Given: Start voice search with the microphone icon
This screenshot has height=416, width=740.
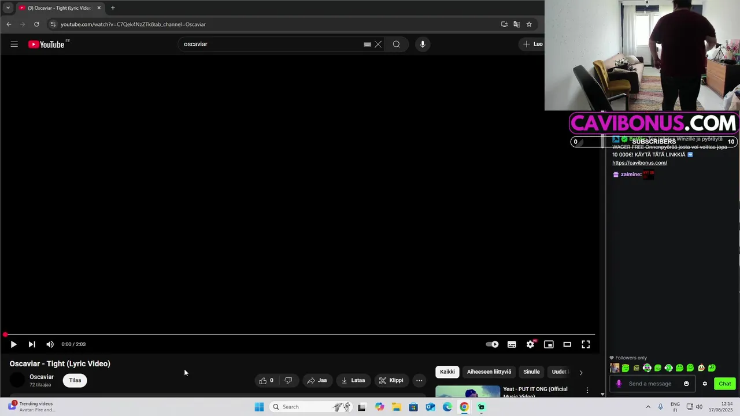Looking at the screenshot, I should pos(423,44).
